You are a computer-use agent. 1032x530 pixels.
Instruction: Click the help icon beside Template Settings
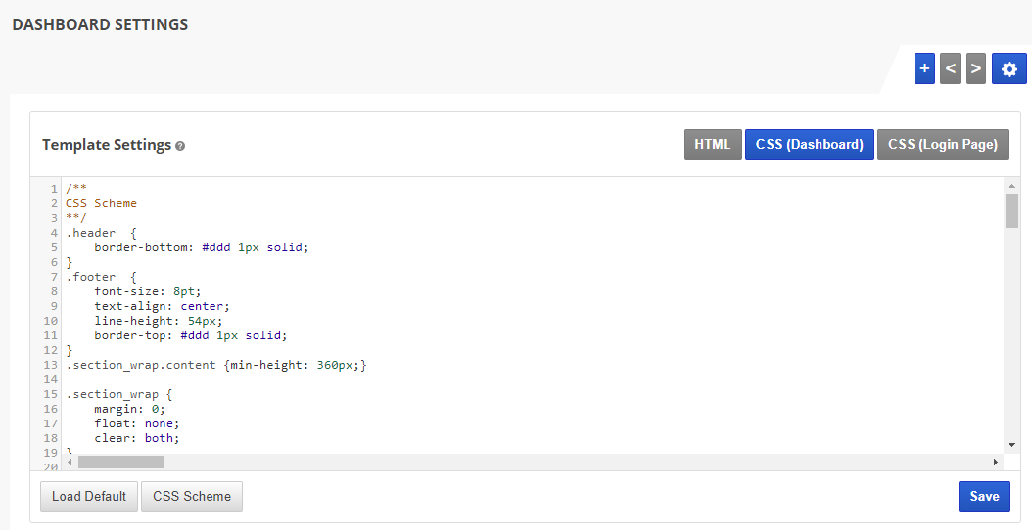click(x=180, y=146)
